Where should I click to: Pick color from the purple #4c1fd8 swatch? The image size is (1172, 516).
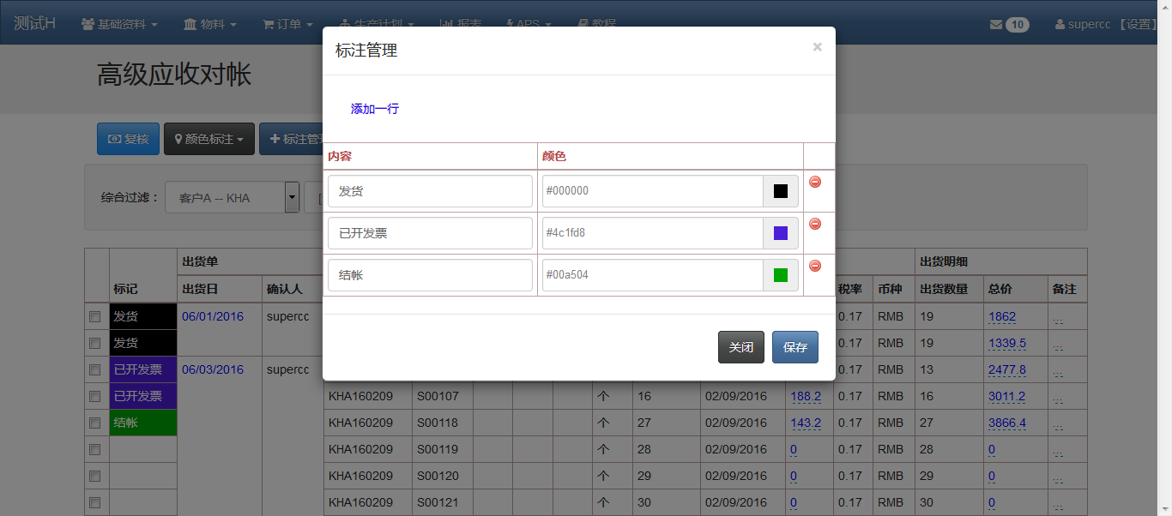[780, 233]
